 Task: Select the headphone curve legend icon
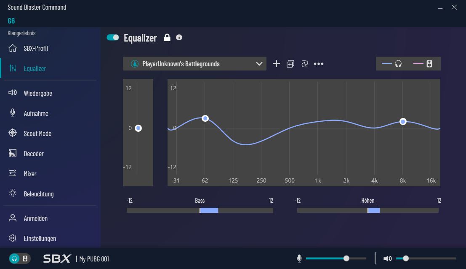(398, 64)
